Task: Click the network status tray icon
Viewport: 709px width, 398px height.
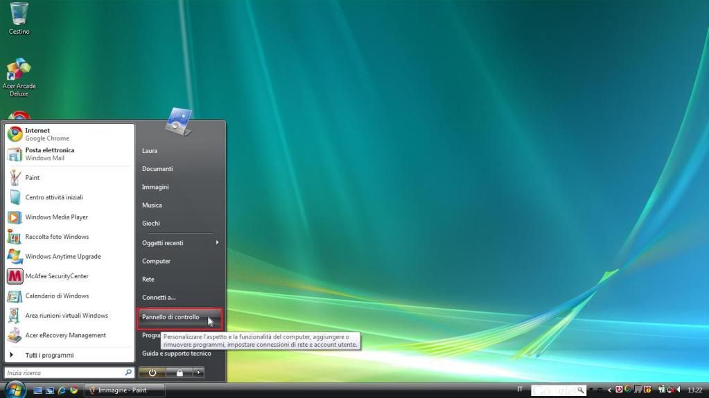Action: coord(671,390)
